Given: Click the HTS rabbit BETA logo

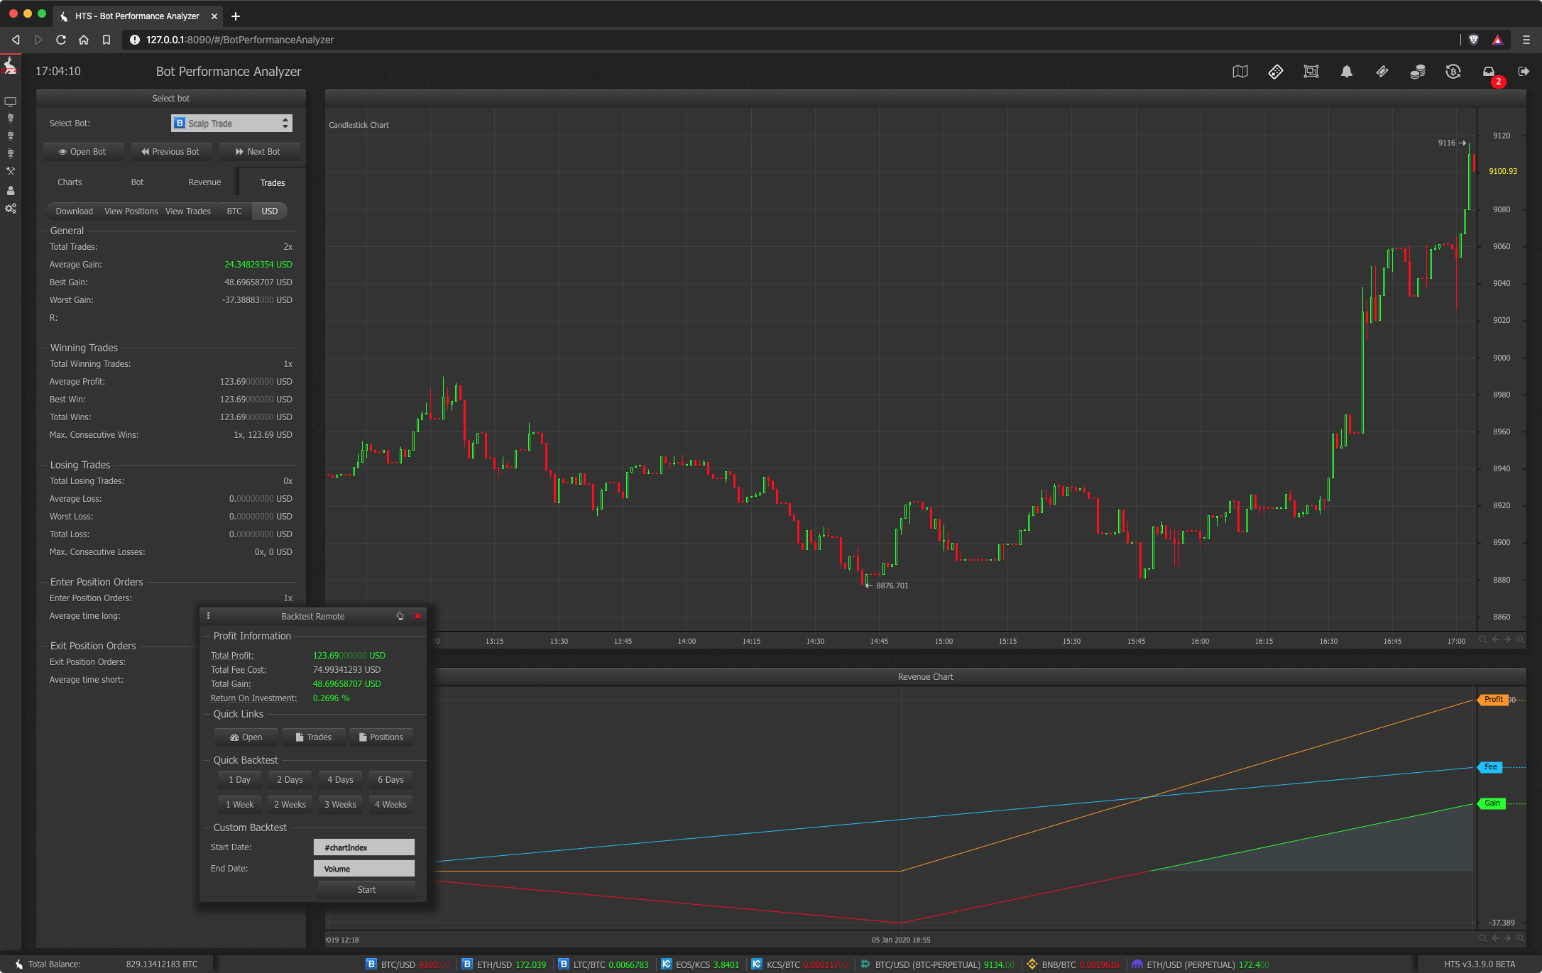Looking at the screenshot, I should coord(10,65).
